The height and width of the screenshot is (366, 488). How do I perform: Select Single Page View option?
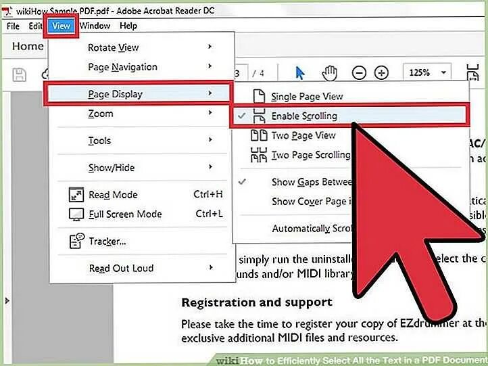[x=350, y=96]
